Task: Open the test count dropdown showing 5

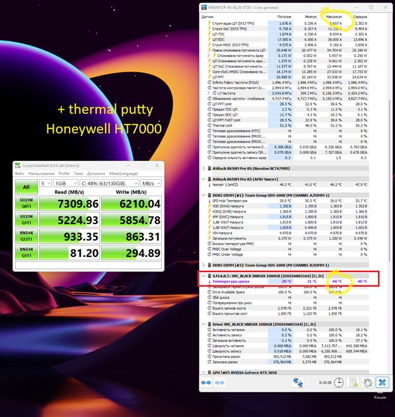Action: coord(46,184)
